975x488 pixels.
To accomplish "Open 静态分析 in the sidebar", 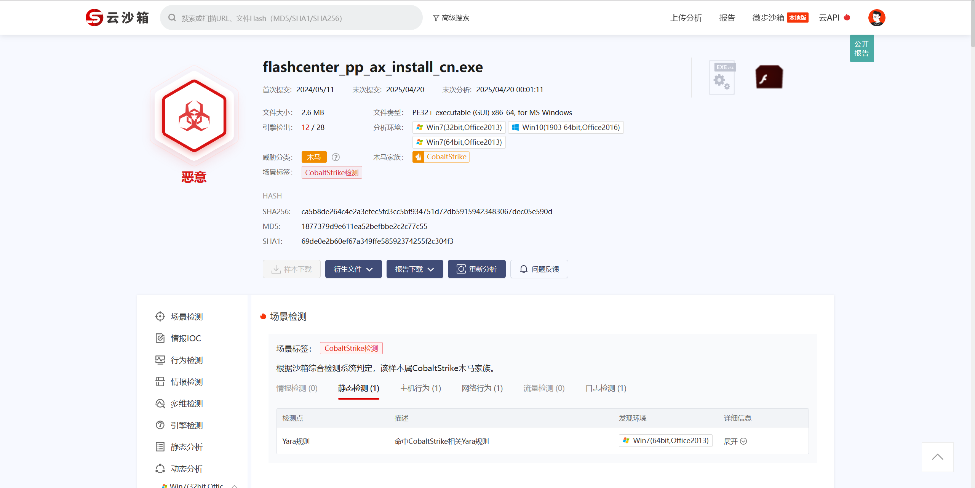I will click(179, 447).
